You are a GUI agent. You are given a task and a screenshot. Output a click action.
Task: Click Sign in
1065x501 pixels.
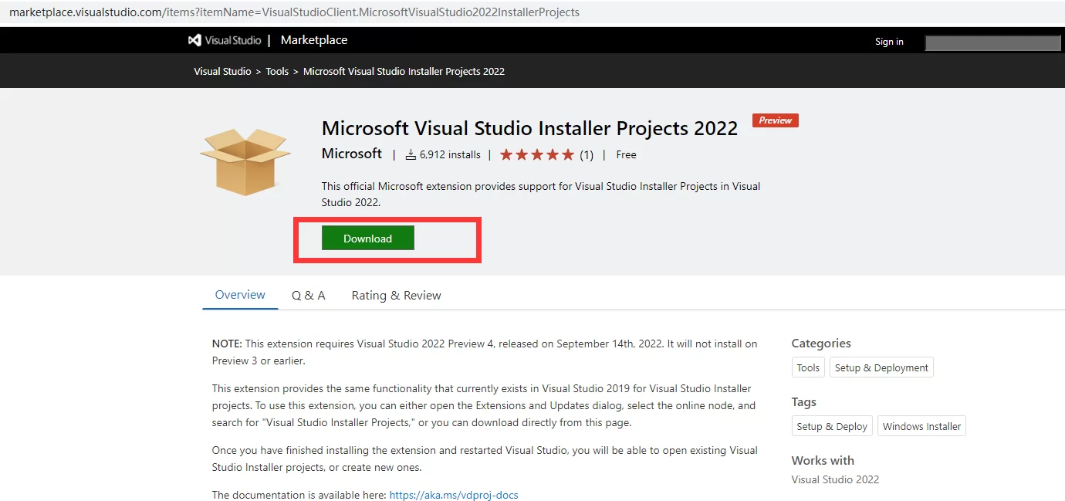point(889,42)
